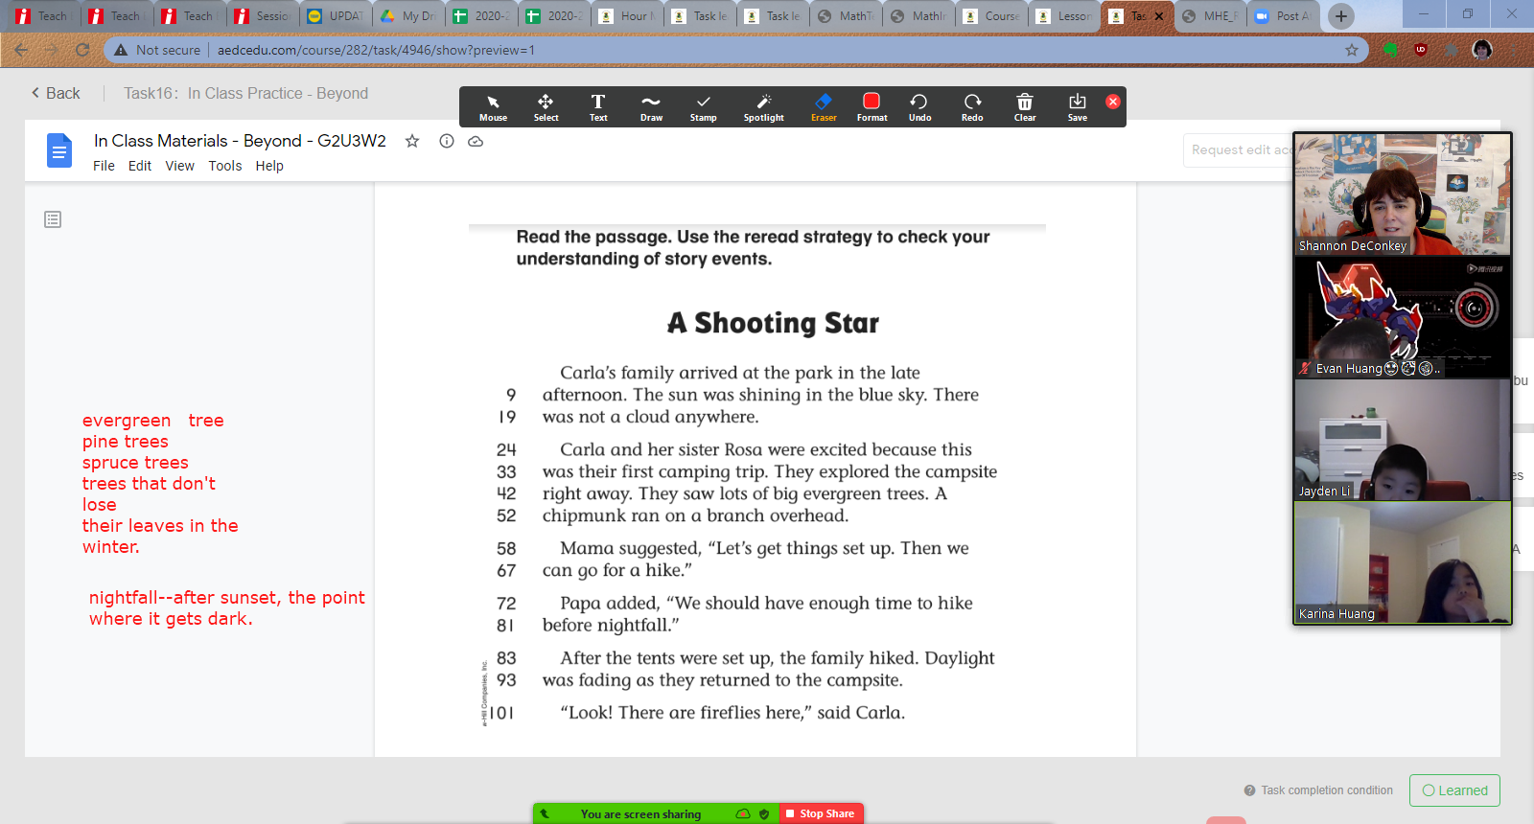Image resolution: width=1534 pixels, height=824 pixels.
Task: Select the Mouse annotation tool
Action: [493, 107]
